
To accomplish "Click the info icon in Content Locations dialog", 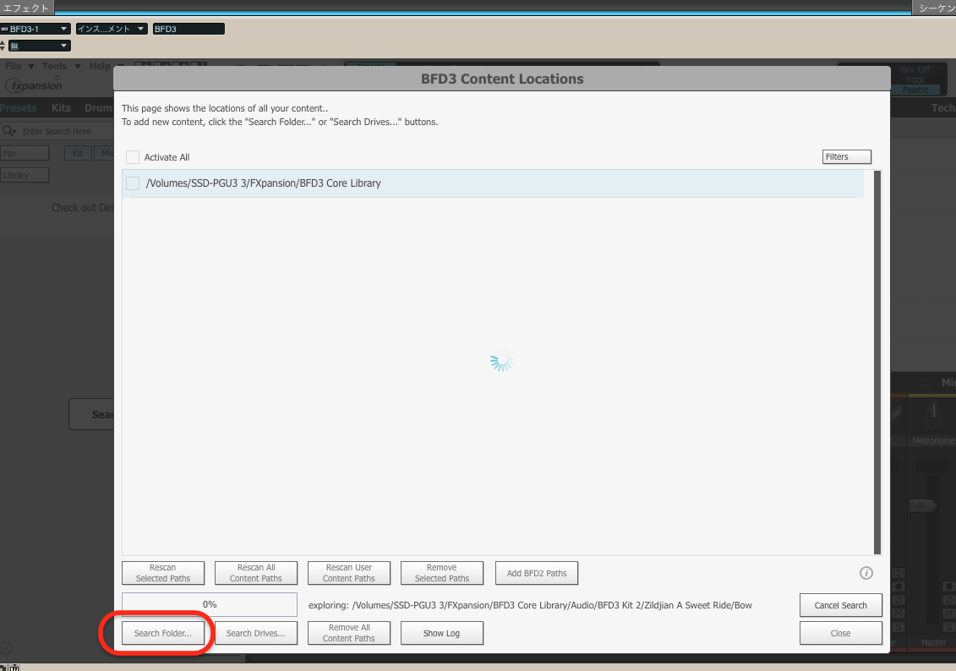I will coord(866,573).
